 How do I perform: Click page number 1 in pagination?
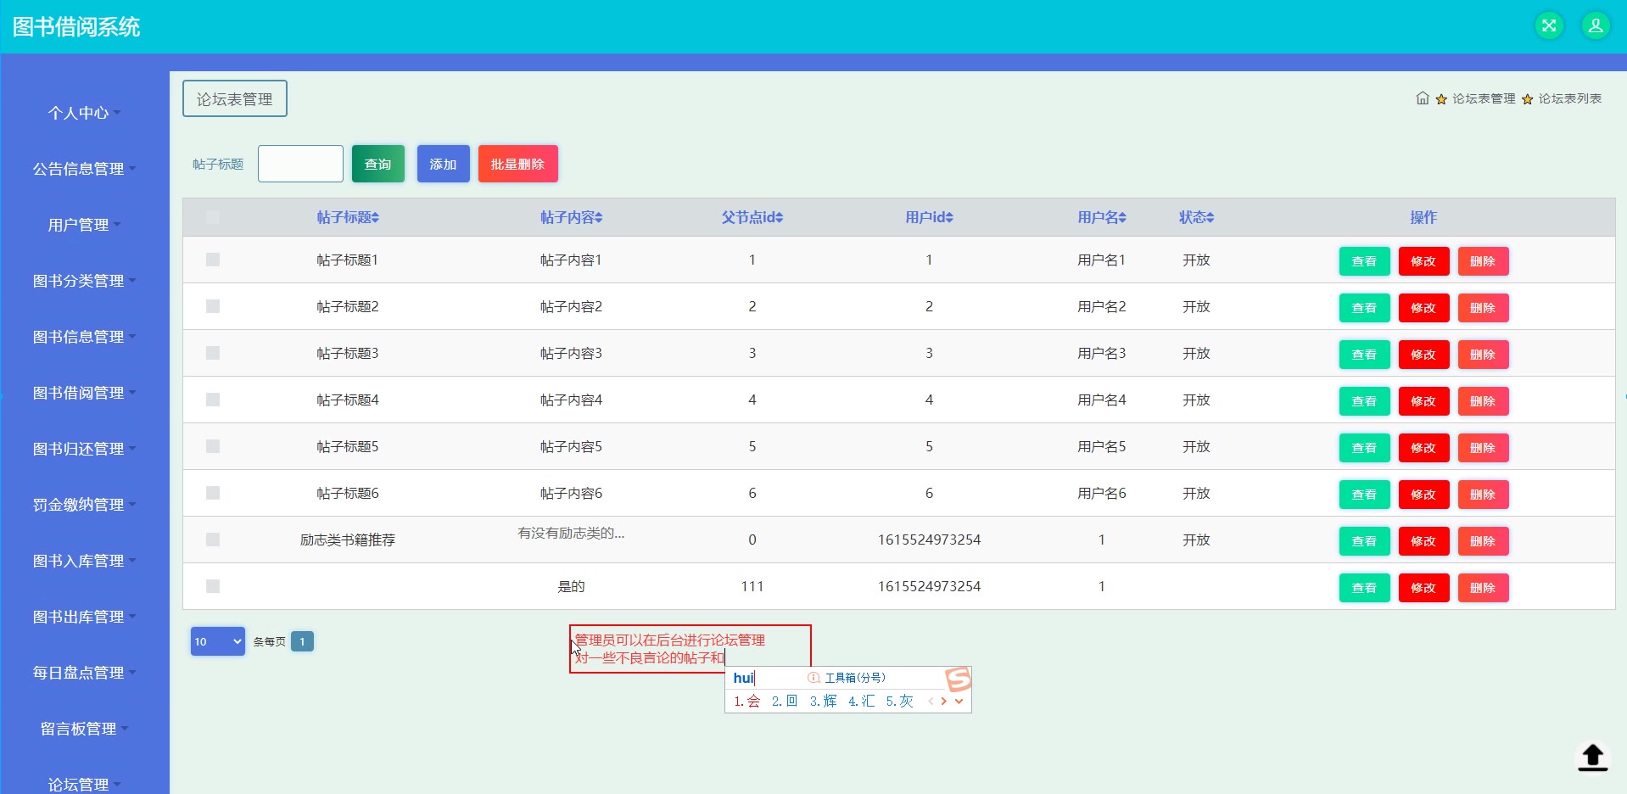tap(302, 641)
